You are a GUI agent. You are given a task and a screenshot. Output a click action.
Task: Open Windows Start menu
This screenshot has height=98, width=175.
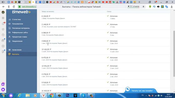tap(3, 96)
